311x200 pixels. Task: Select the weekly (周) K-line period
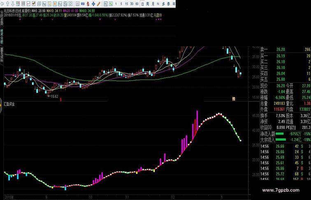tap(148, 4)
